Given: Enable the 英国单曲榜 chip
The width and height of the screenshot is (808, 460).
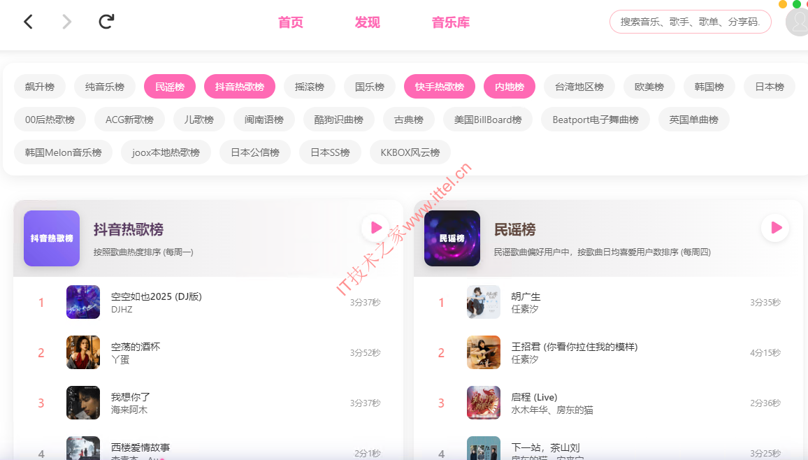Looking at the screenshot, I should (x=693, y=120).
